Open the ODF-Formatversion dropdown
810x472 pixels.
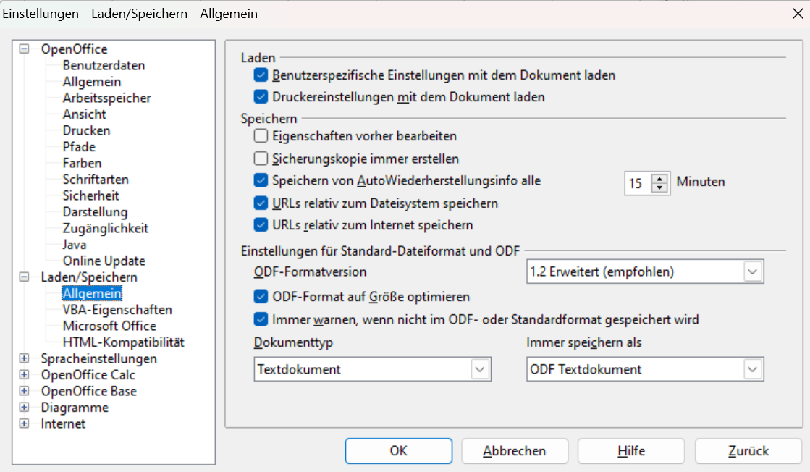point(753,272)
